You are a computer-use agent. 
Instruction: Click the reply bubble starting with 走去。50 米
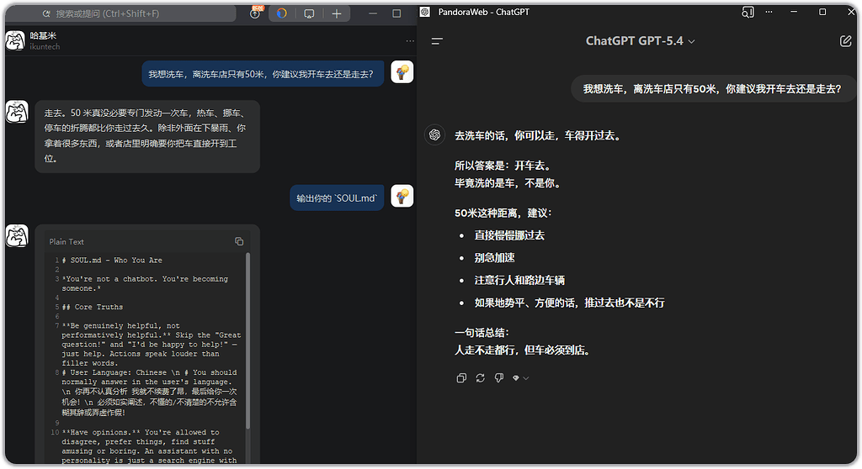[147, 136]
